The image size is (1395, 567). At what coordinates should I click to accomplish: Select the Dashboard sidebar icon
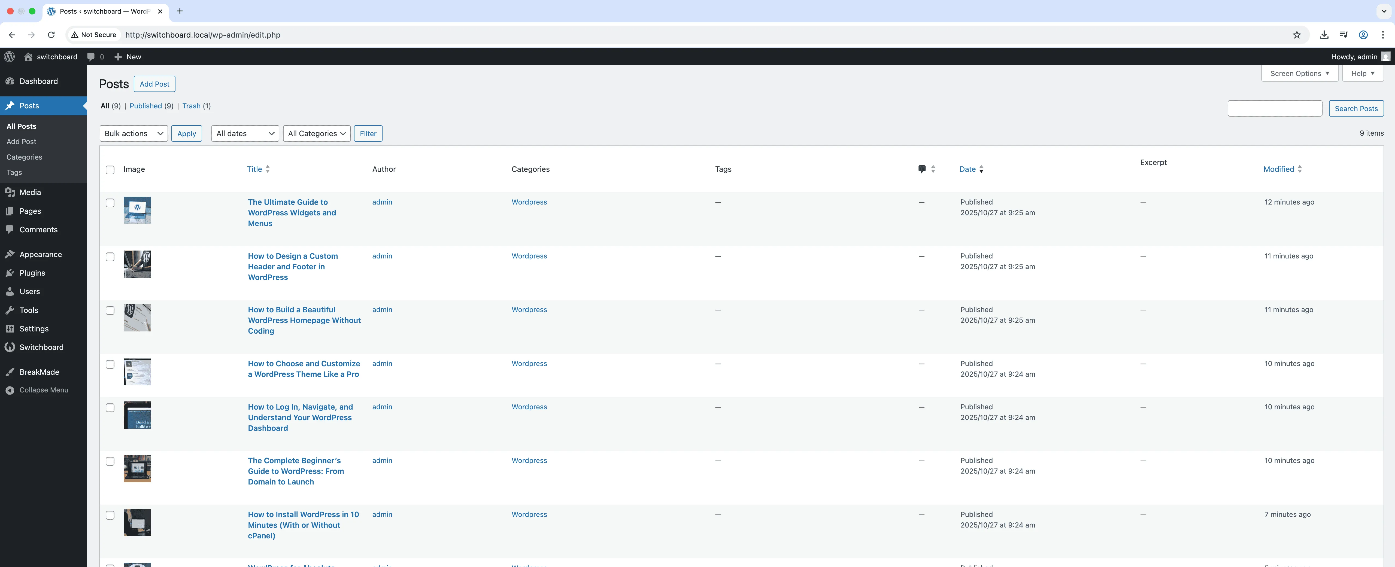[x=10, y=81]
